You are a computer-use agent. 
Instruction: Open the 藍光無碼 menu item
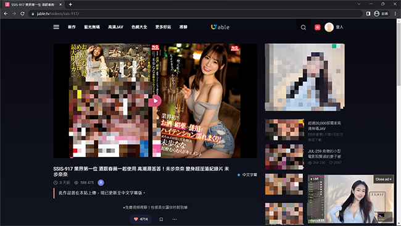92,27
